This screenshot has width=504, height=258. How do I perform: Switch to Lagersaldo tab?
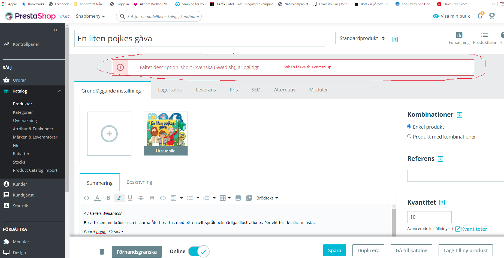tap(170, 90)
